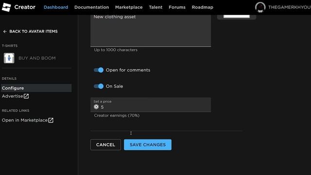
Task: Select Configure in the Details sidebar
Action: coord(36,88)
